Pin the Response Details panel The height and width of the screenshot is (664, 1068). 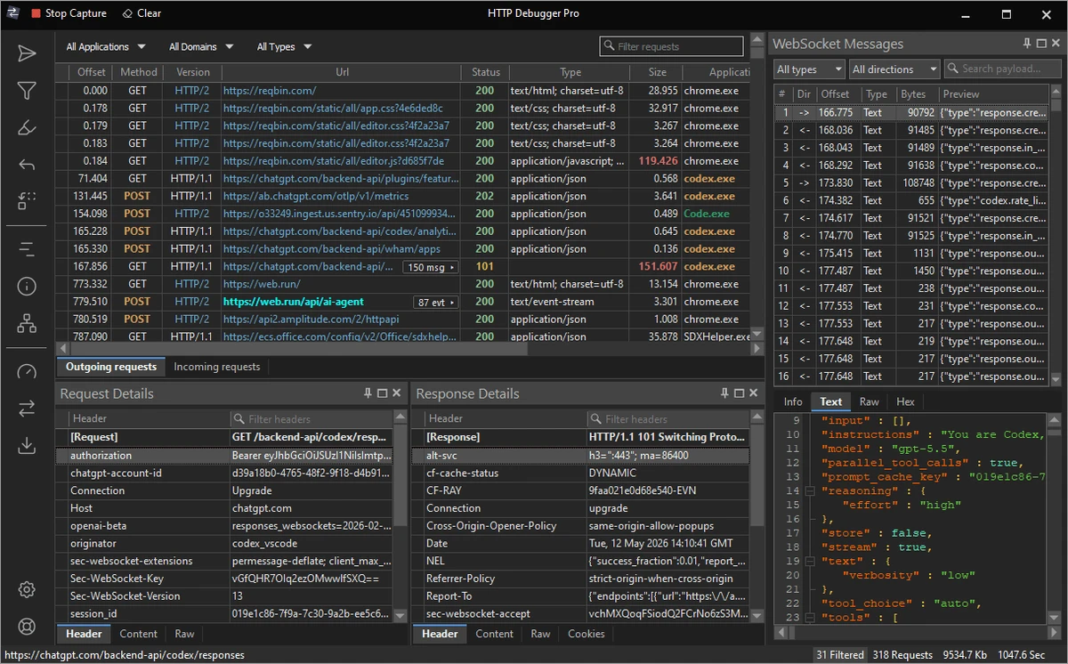click(x=724, y=393)
